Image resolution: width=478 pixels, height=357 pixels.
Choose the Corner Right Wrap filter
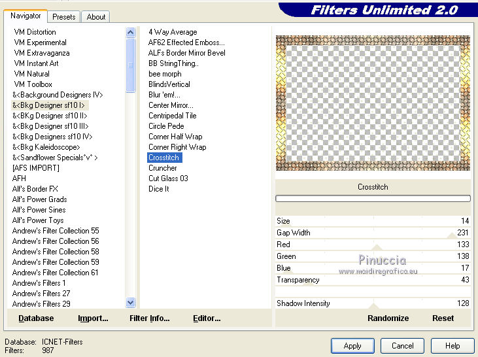coord(177,147)
